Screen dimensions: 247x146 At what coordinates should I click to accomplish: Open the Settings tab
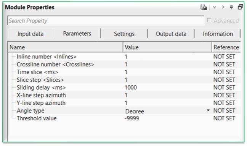[x=124, y=34]
